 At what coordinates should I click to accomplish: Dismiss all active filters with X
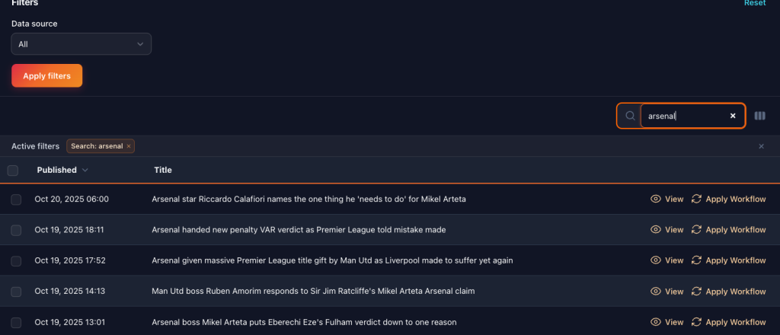click(761, 146)
